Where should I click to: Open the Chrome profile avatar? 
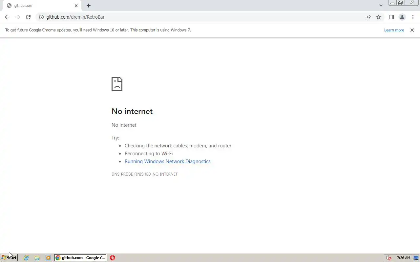click(402, 17)
